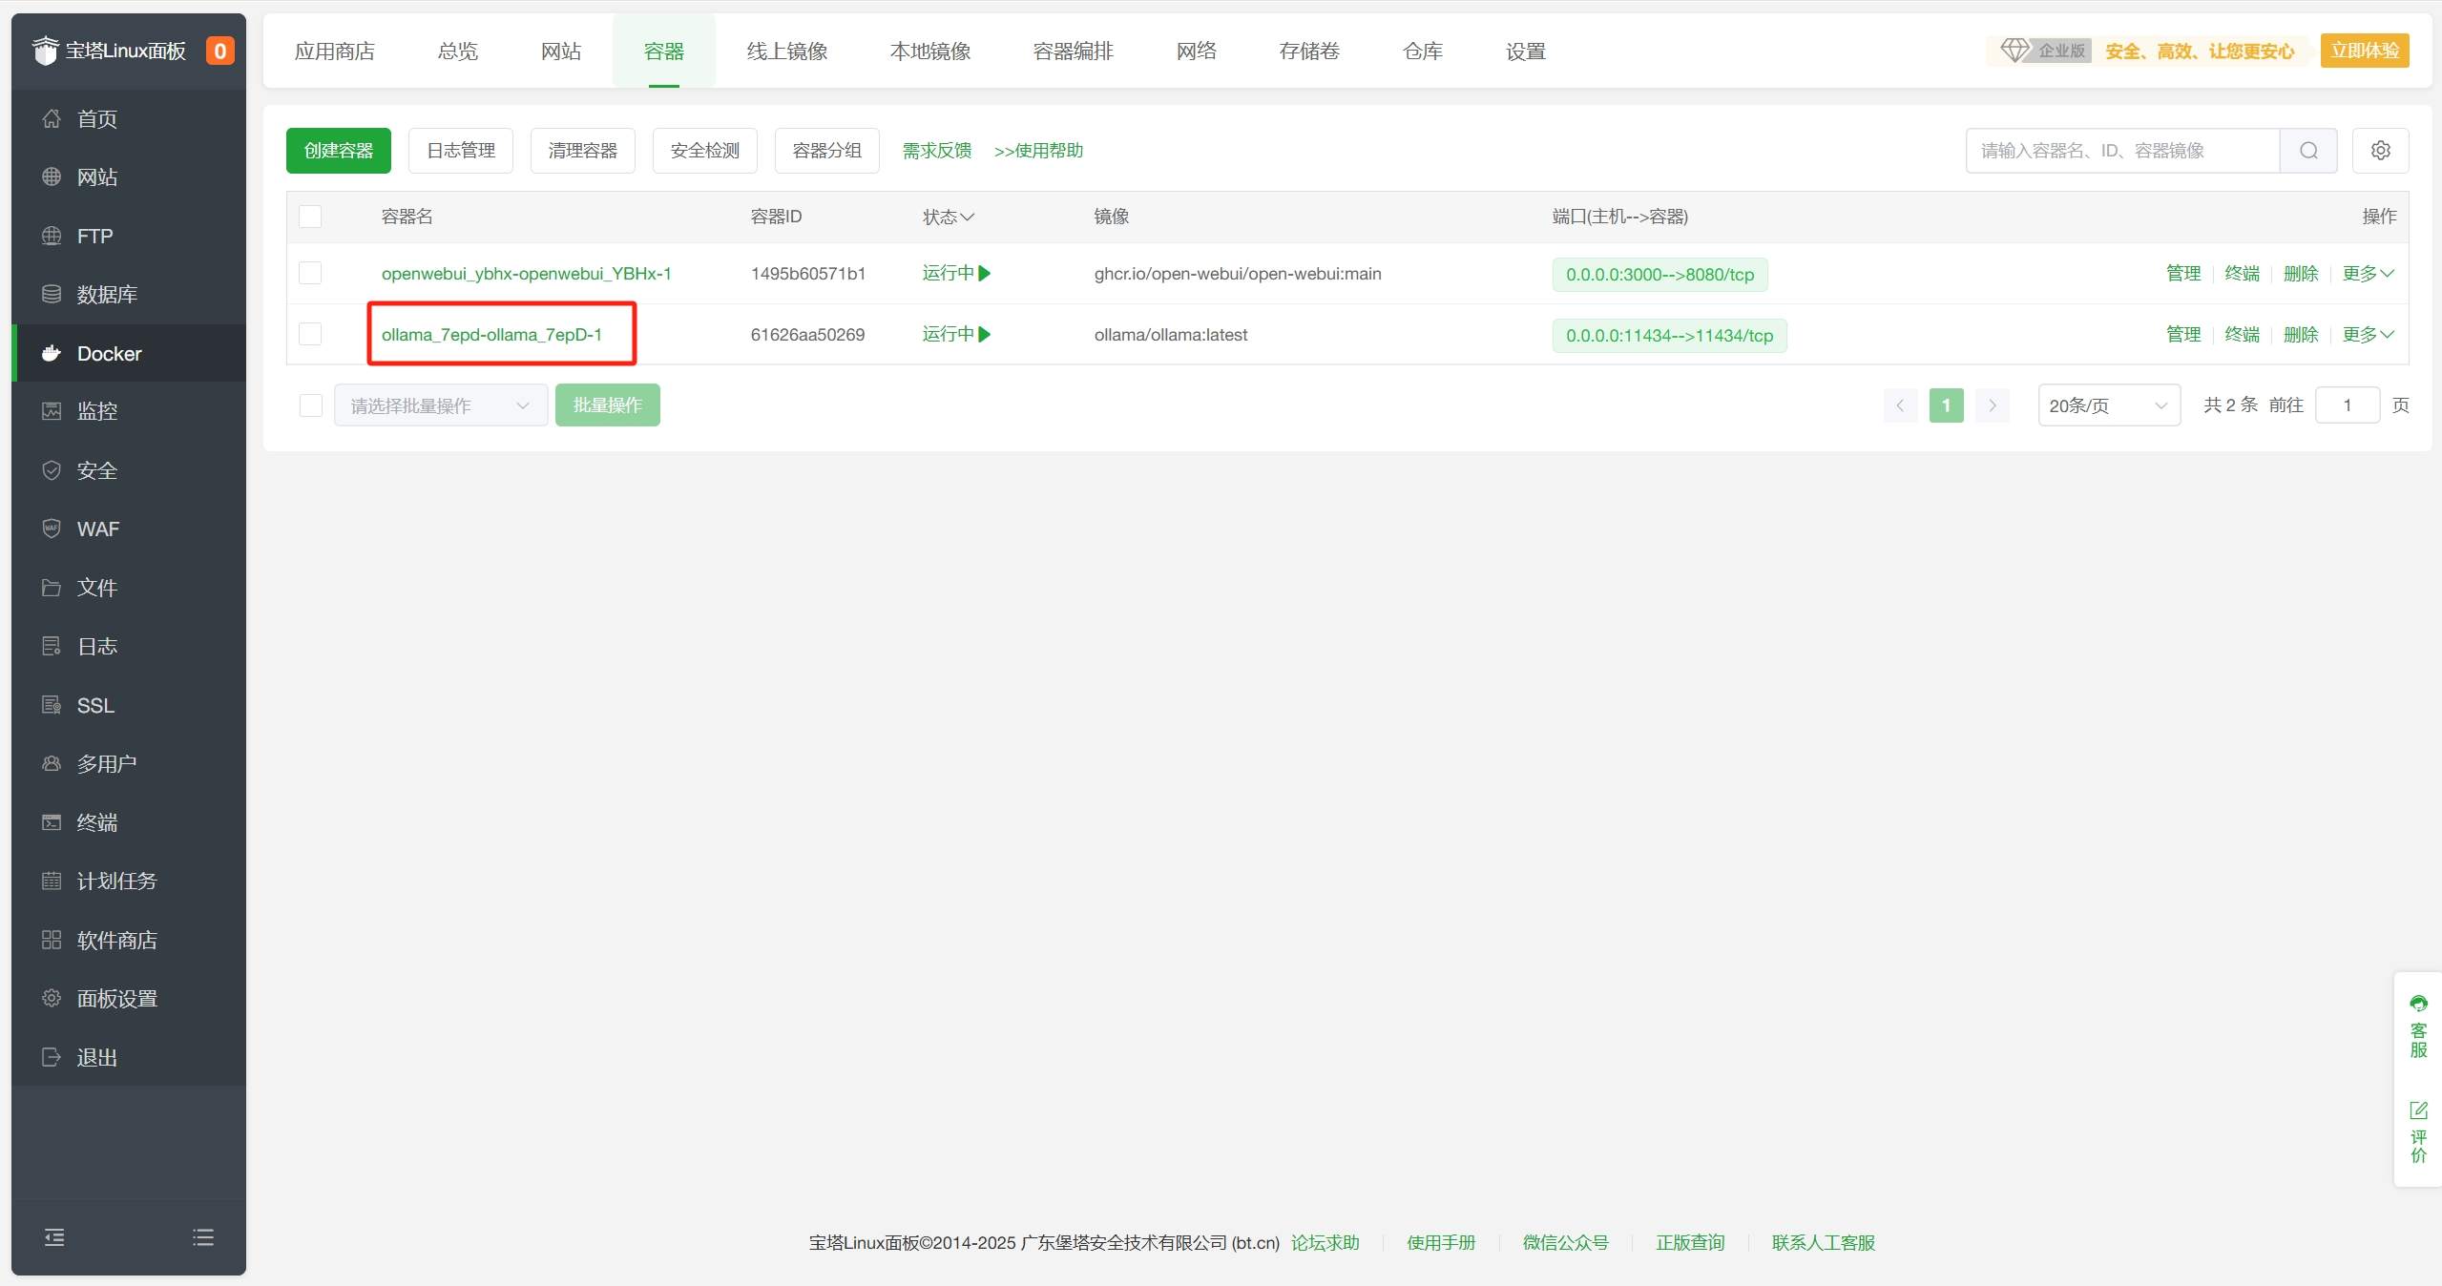Viewport: 2442px width, 1286px height.
Task: Click the orange notification badge 0
Action: (220, 51)
